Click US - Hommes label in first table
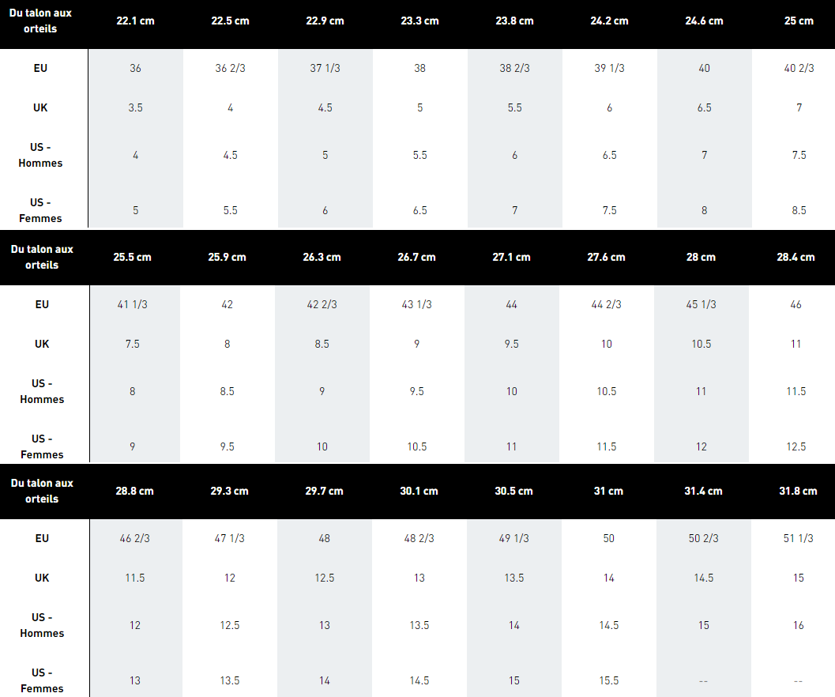The height and width of the screenshot is (697, 835). [x=40, y=155]
